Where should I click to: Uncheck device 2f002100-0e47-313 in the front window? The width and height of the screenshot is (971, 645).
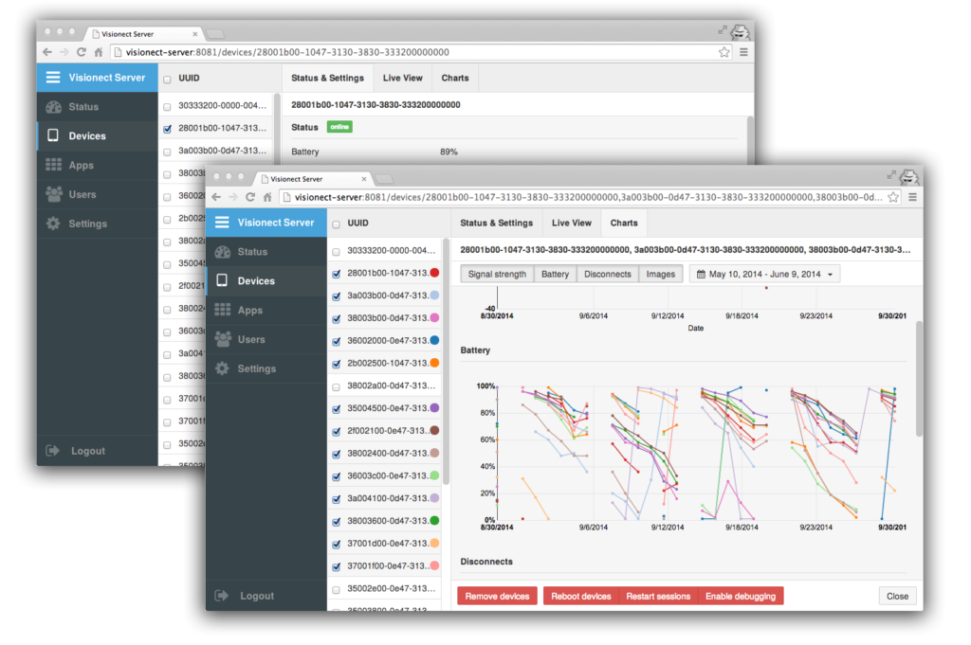337,432
